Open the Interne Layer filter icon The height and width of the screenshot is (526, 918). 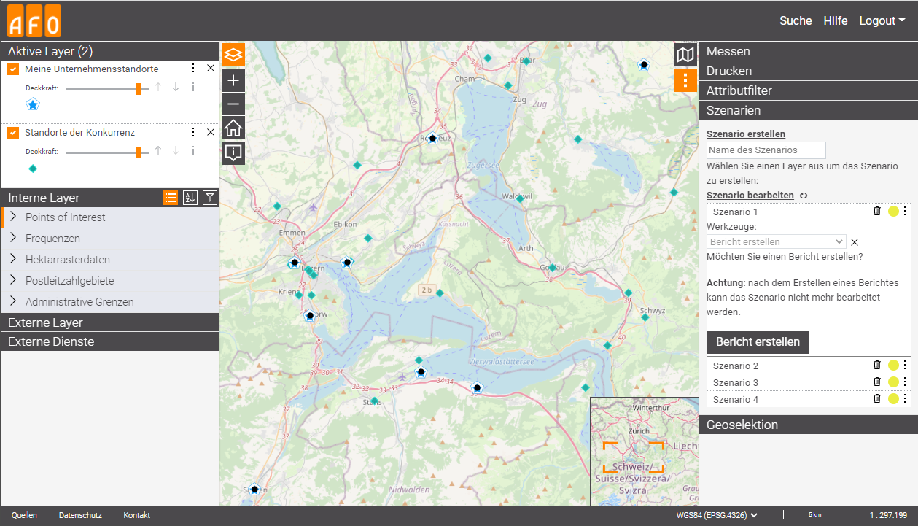[210, 197]
